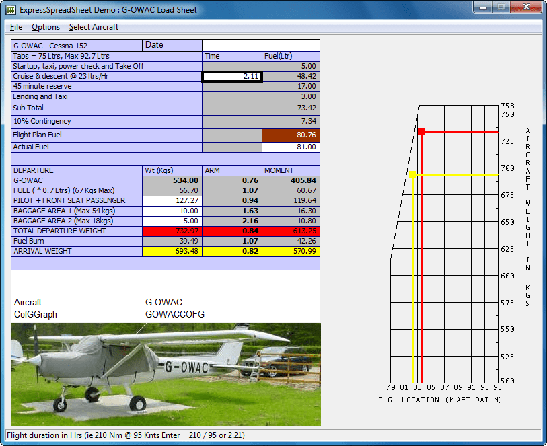Close the ExpressSpreadSheet window
Image resolution: width=547 pixels, height=446 pixels.
coord(526,7)
